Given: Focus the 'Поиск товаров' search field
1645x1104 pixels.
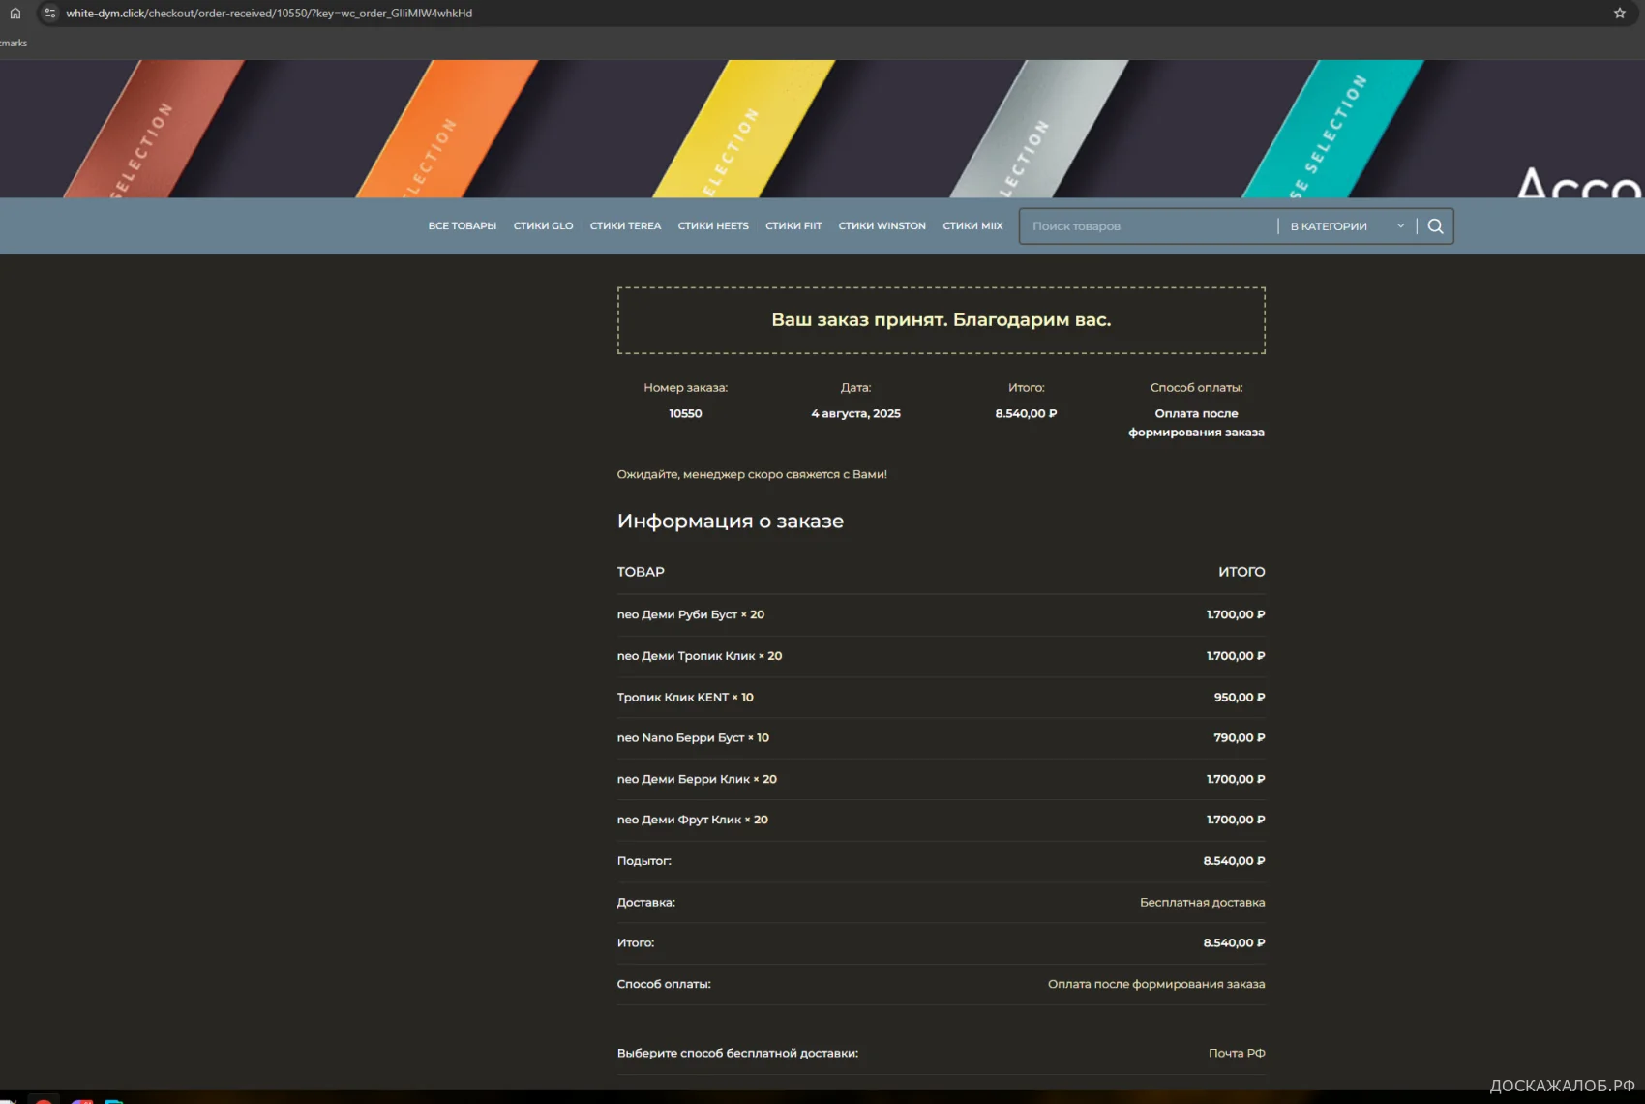Looking at the screenshot, I should pos(1147,226).
